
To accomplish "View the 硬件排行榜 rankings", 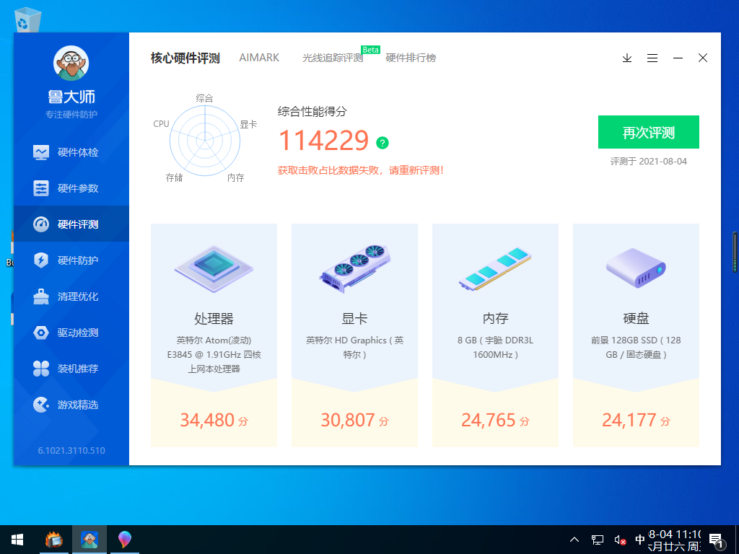I will [x=411, y=58].
